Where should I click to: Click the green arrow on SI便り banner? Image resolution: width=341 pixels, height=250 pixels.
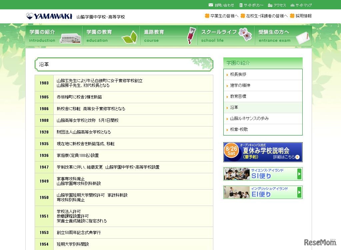pos(299,174)
